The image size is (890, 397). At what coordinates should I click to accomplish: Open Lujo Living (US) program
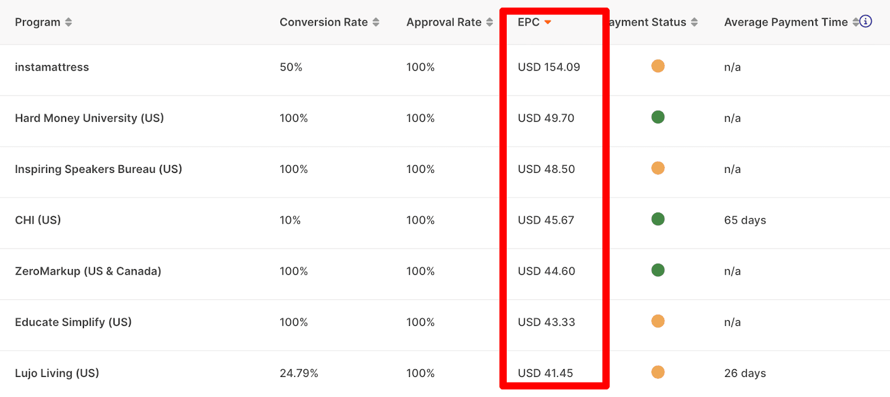coord(57,373)
